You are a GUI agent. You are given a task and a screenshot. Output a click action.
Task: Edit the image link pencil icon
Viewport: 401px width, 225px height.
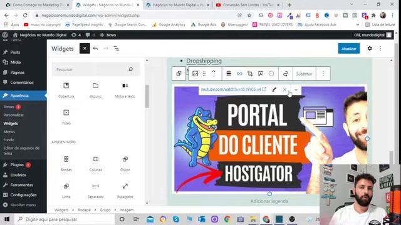click(274, 89)
